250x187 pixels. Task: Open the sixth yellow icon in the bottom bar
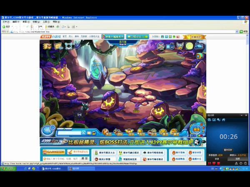point(164,133)
